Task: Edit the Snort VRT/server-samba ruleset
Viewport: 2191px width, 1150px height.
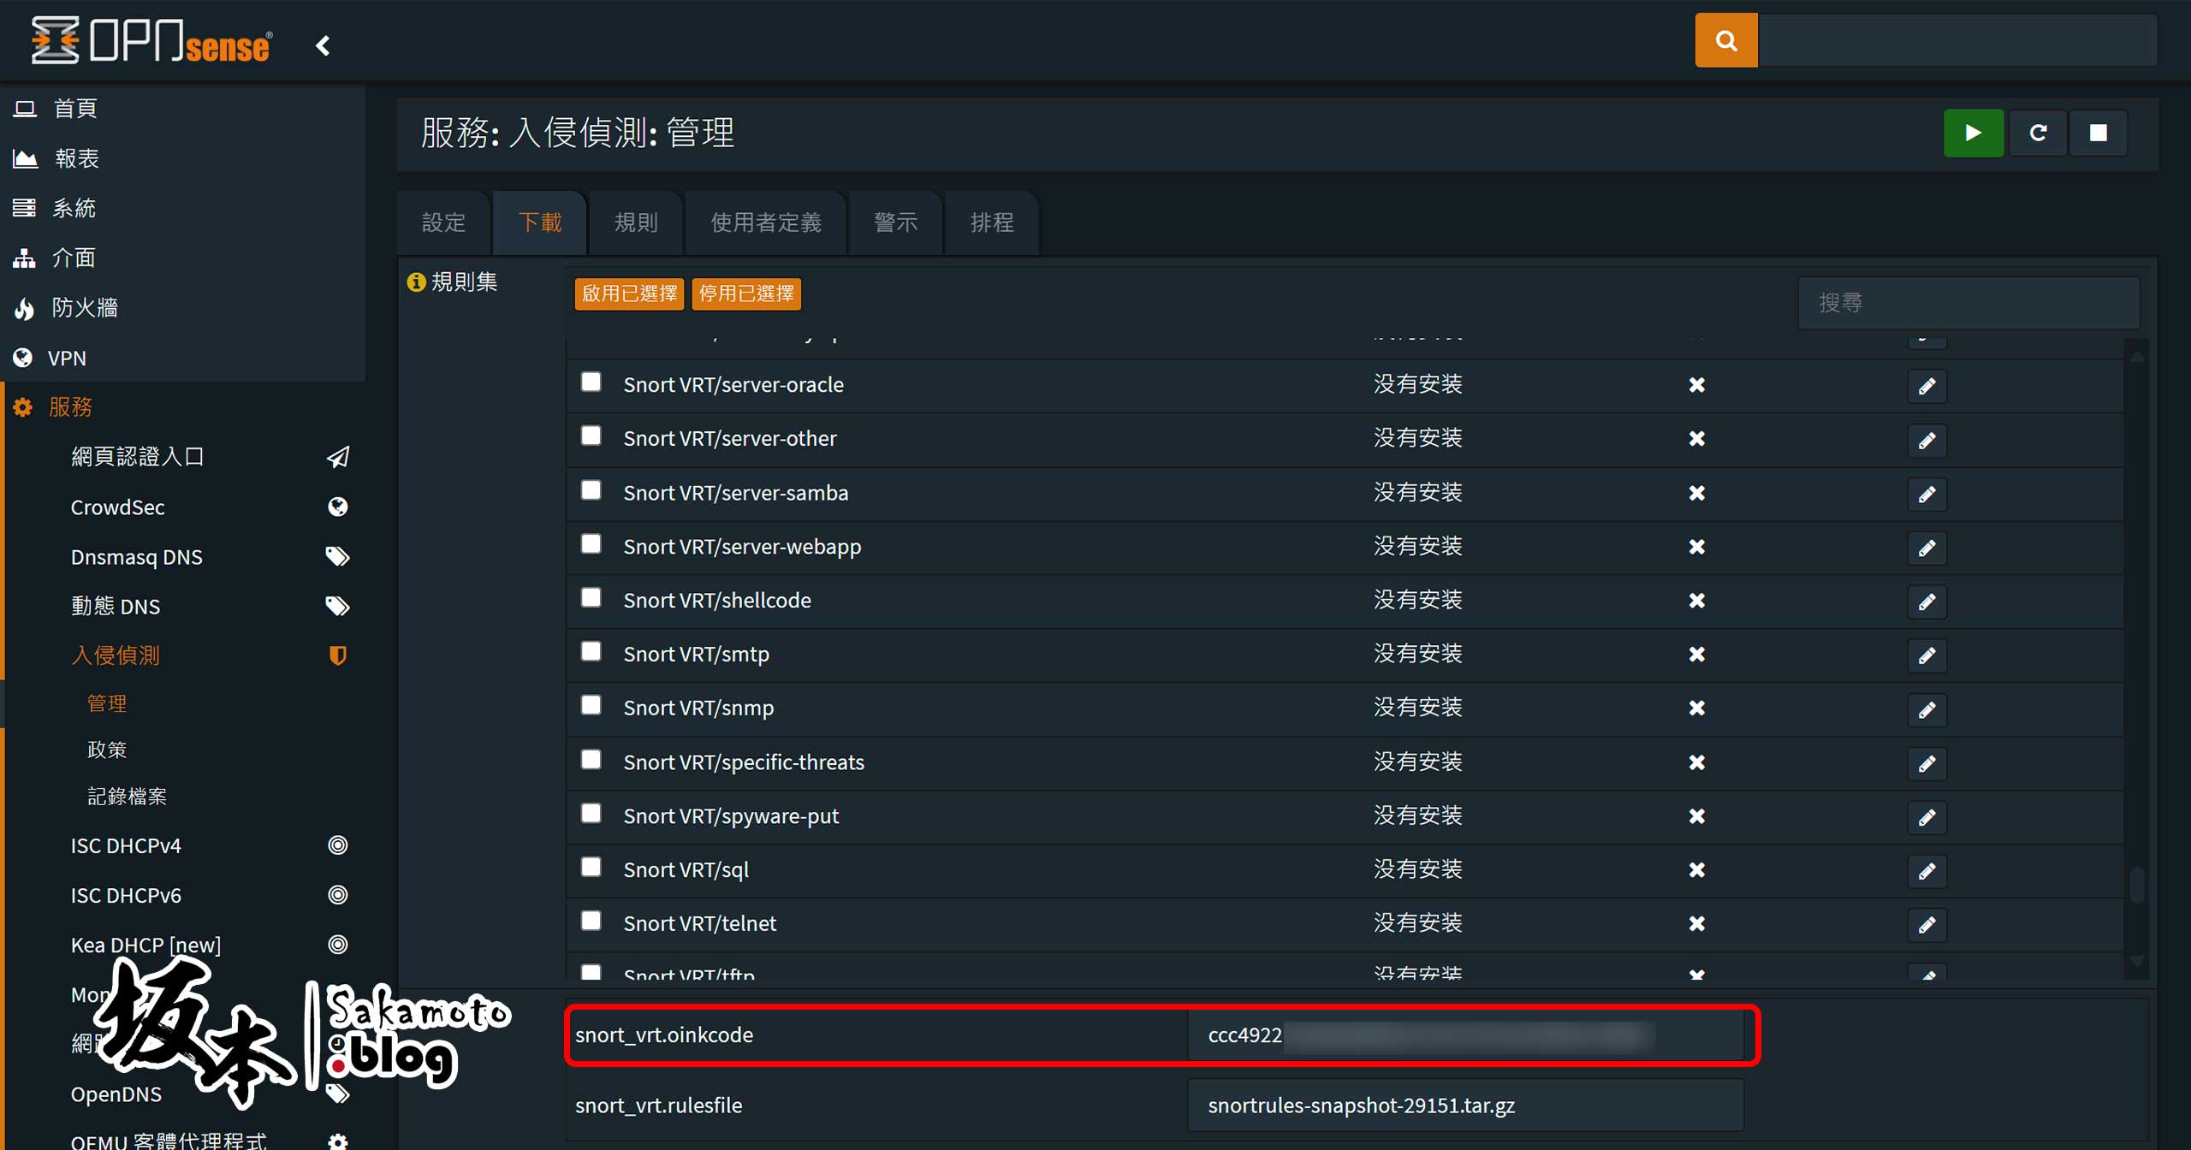Action: pos(1927,494)
